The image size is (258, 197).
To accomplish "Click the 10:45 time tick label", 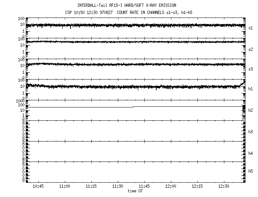I will 38,187.
